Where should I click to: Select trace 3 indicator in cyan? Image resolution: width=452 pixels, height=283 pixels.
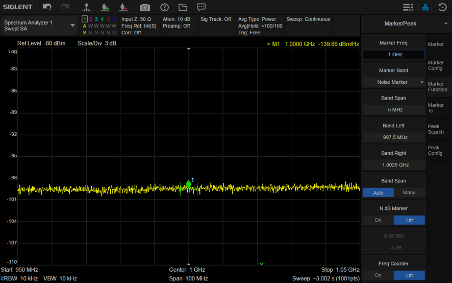(x=96, y=19)
